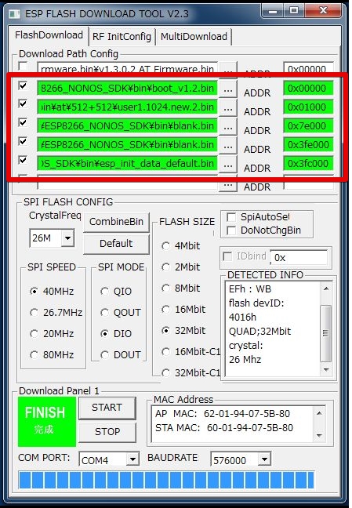352x508 pixels.
Task: Click the STA MAC address text
Action: pos(224,428)
